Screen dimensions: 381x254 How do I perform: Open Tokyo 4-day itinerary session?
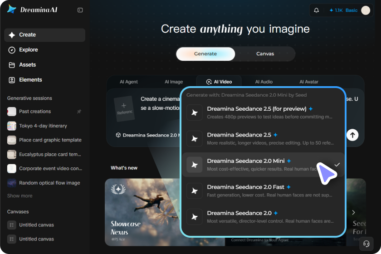coord(45,126)
